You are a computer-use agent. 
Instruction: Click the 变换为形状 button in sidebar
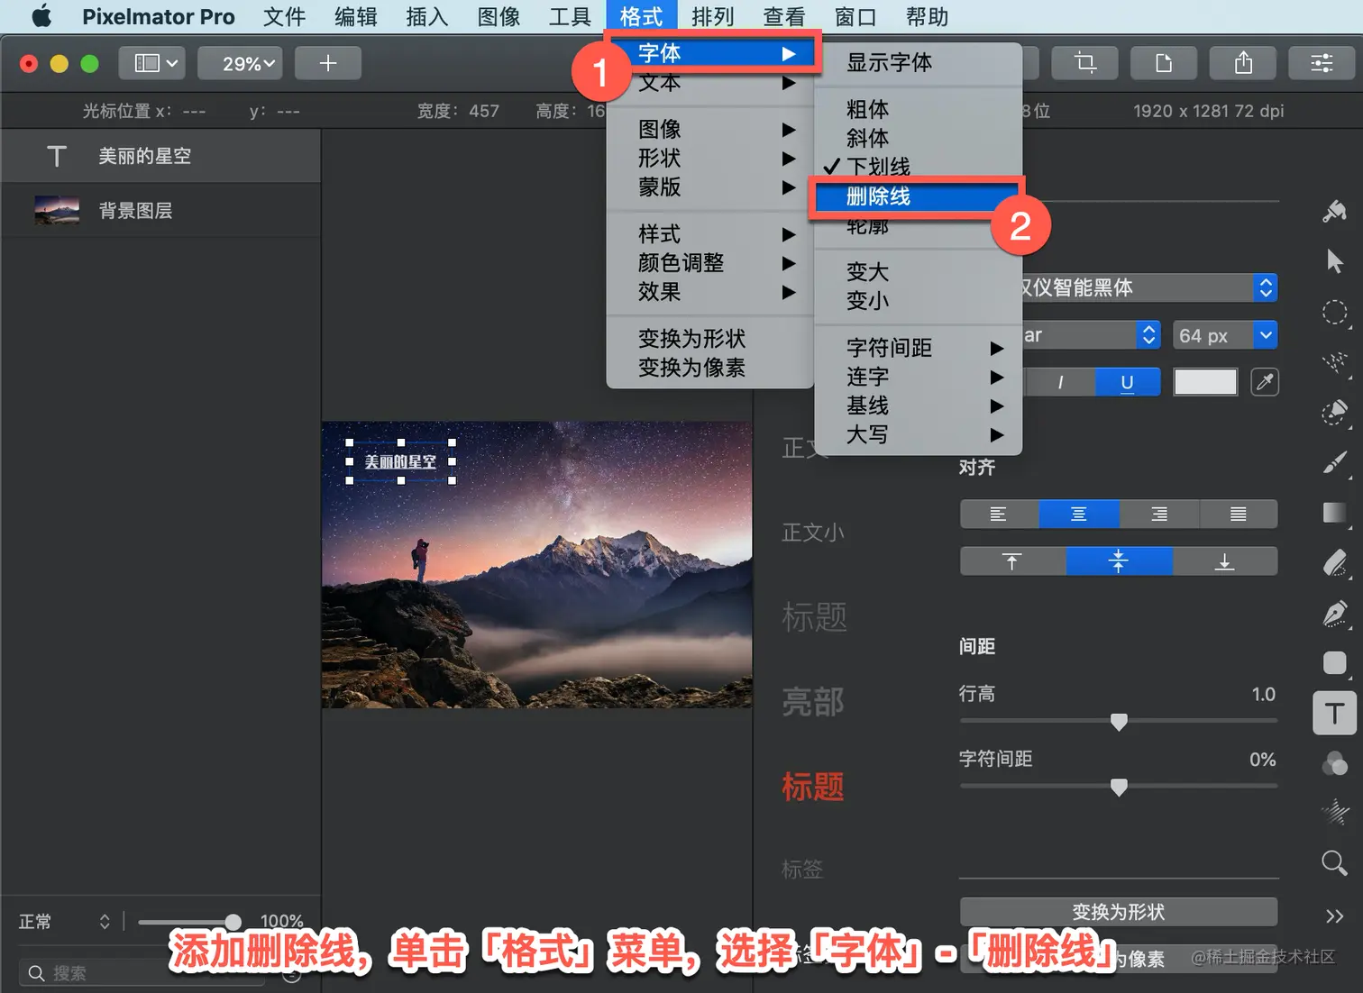point(1119,912)
